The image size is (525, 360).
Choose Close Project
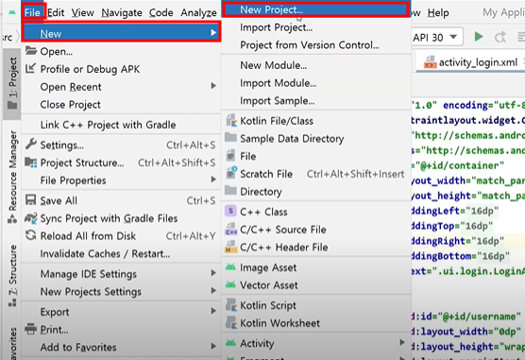pos(70,105)
